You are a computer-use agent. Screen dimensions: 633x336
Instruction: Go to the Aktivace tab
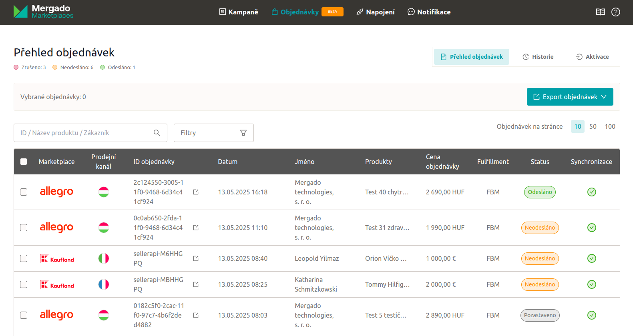(x=592, y=57)
